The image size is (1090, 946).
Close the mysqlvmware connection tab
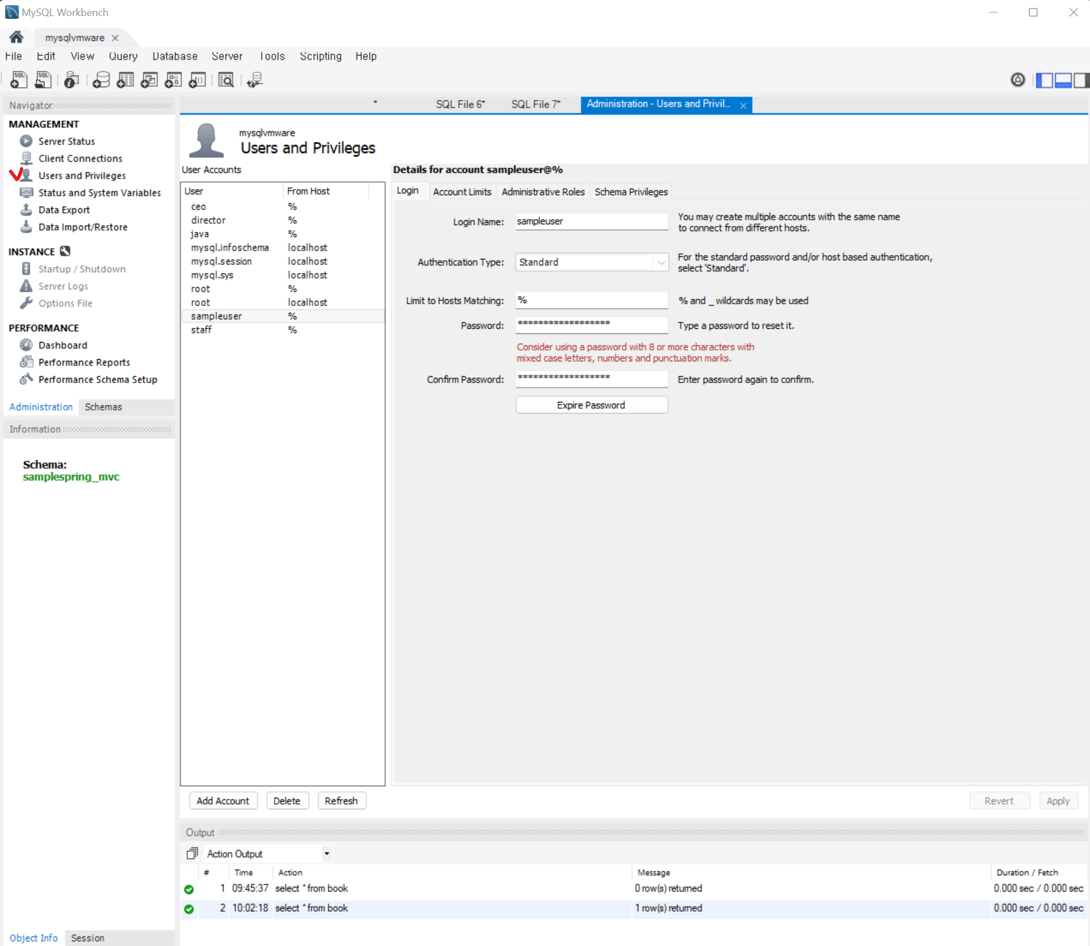click(115, 38)
